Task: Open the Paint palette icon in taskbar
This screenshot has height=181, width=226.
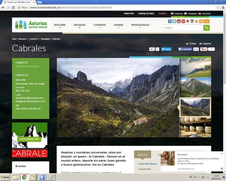Action: 51,177
